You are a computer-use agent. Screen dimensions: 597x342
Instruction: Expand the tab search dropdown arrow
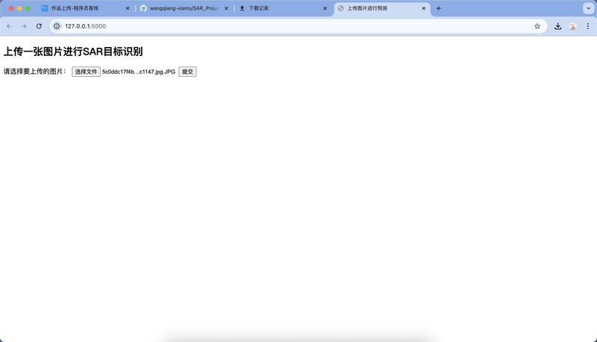(x=589, y=8)
